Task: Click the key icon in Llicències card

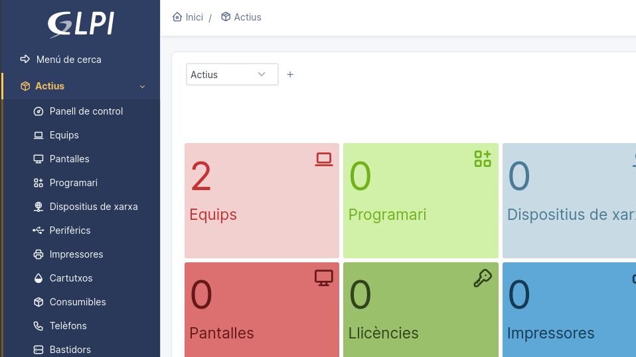Action: 483,278
